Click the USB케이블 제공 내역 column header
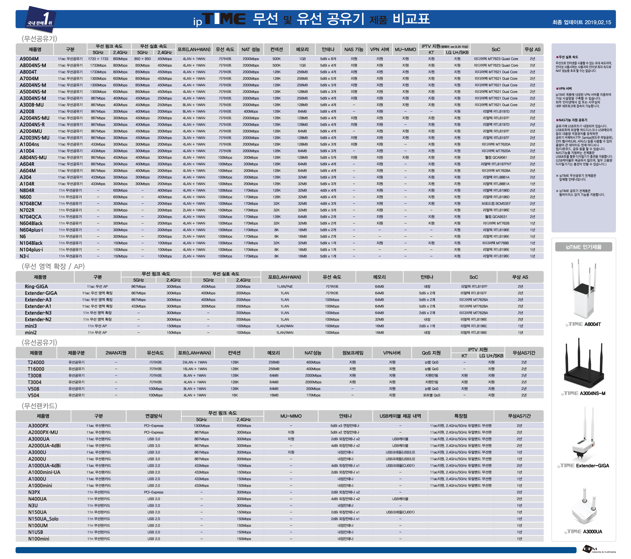This screenshot has height=559, width=631. click(400, 416)
